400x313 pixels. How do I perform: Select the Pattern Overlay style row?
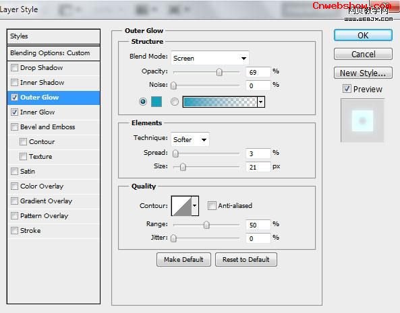53,216
